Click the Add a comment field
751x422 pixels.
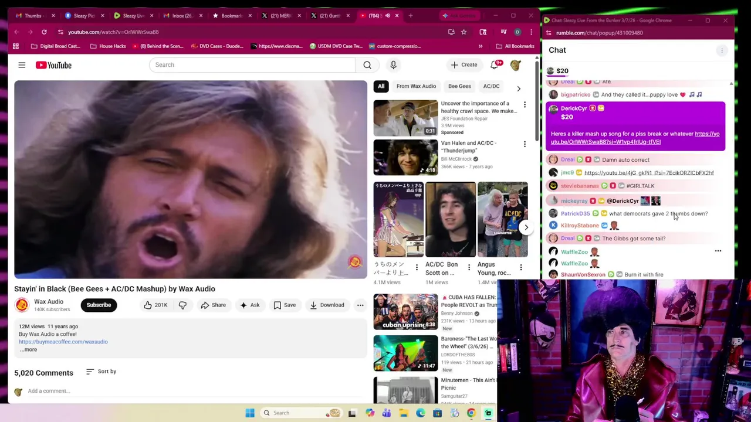[x=49, y=391]
